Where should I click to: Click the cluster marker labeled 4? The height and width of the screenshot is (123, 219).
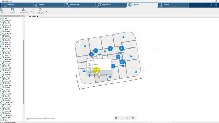(122, 49)
